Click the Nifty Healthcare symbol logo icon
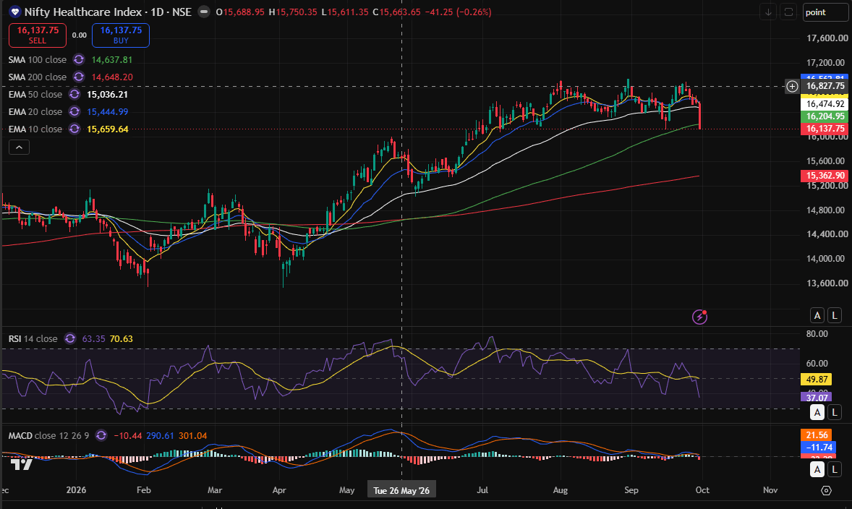The width and height of the screenshot is (852, 509). 14,12
